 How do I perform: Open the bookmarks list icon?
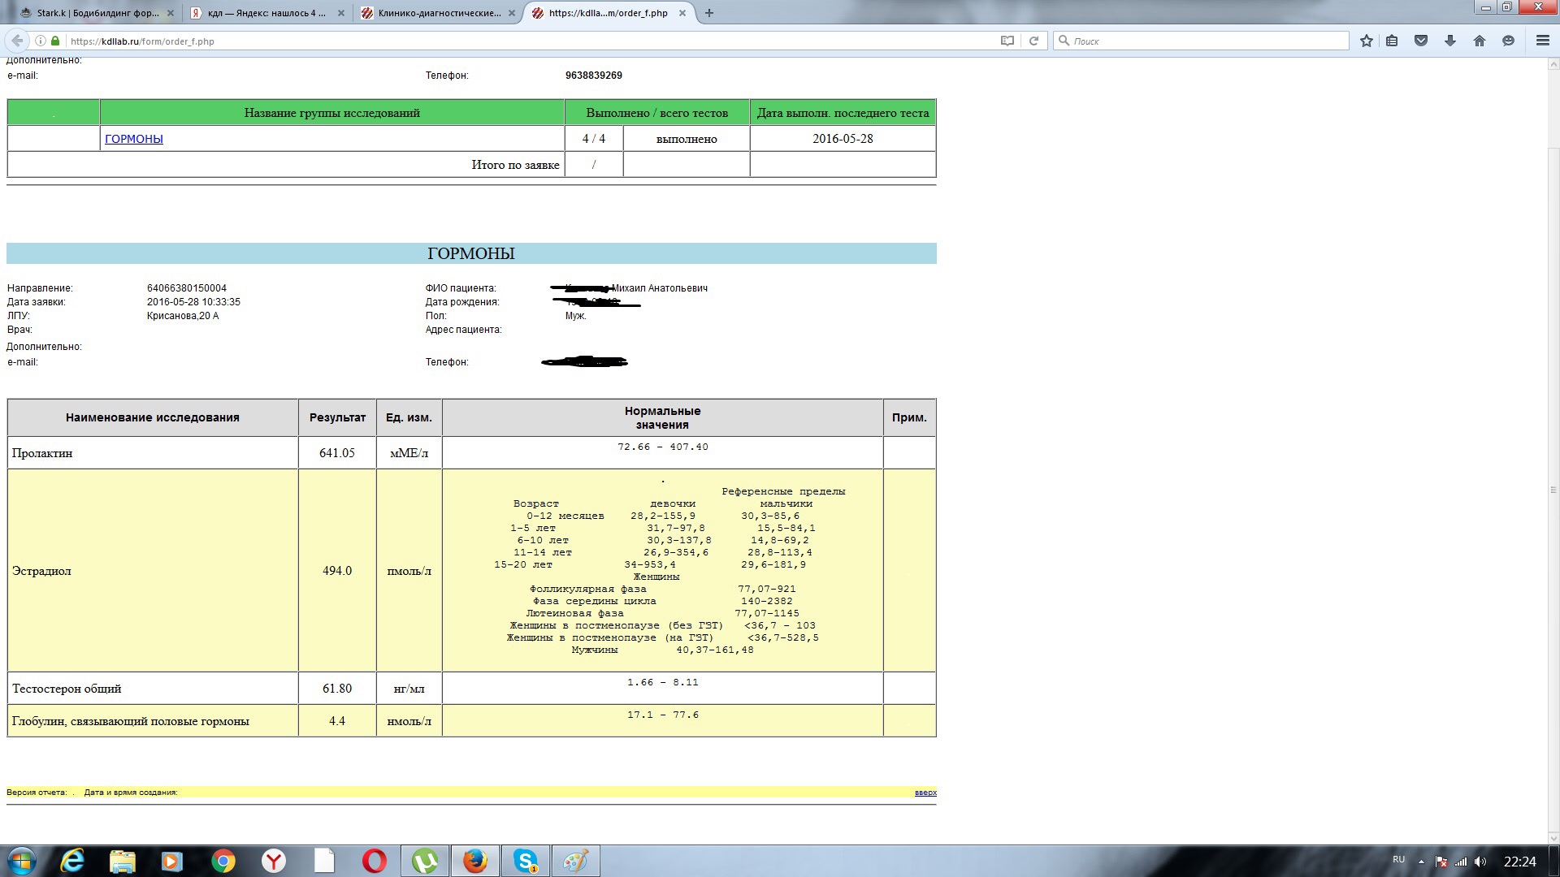(1392, 41)
